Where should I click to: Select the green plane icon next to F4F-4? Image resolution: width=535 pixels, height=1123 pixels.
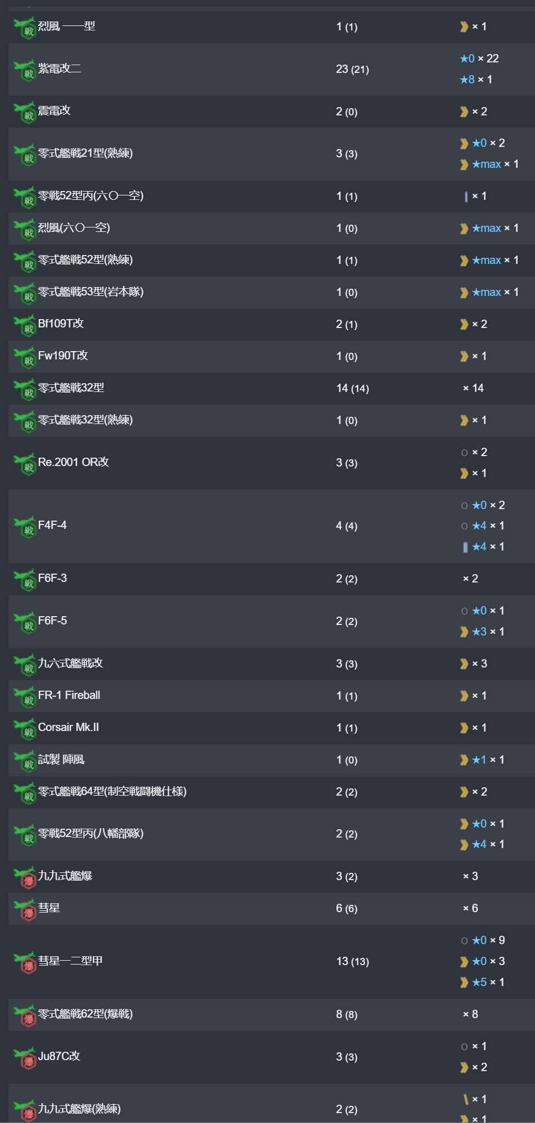pyautogui.click(x=25, y=527)
